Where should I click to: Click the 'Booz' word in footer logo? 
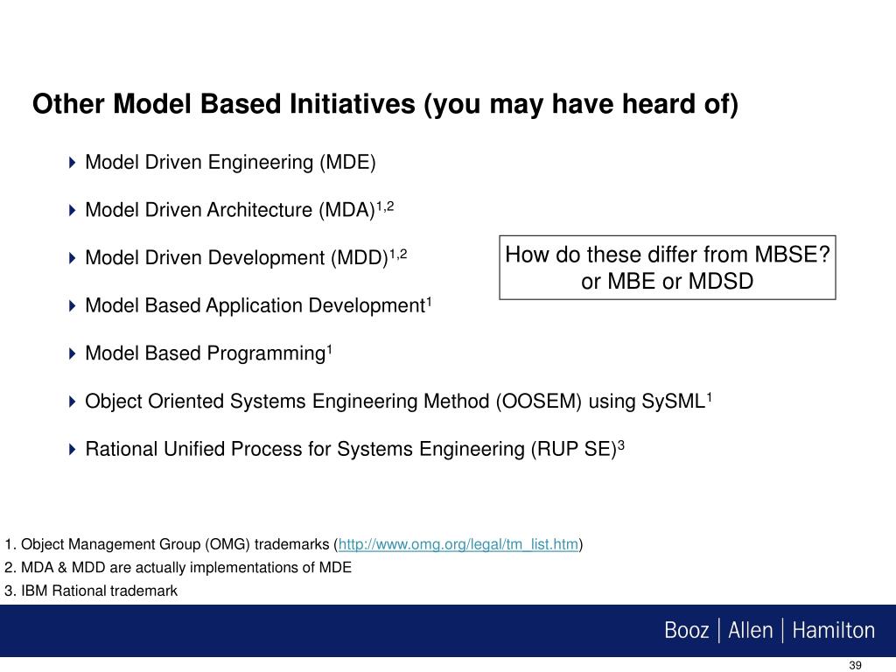(686, 631)
